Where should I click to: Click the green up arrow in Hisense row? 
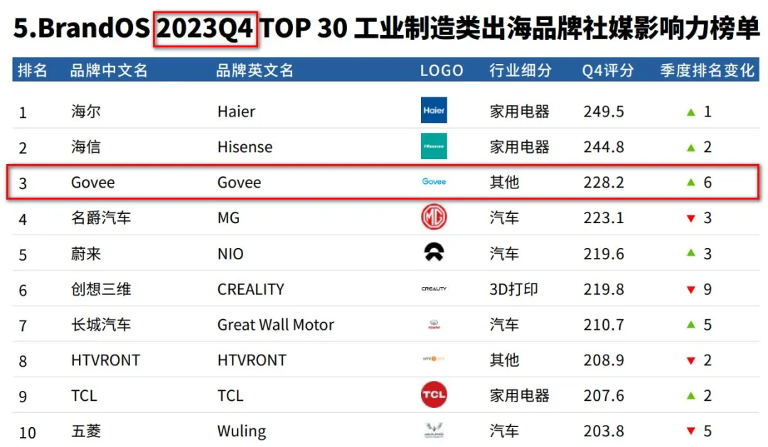point(690,147)
